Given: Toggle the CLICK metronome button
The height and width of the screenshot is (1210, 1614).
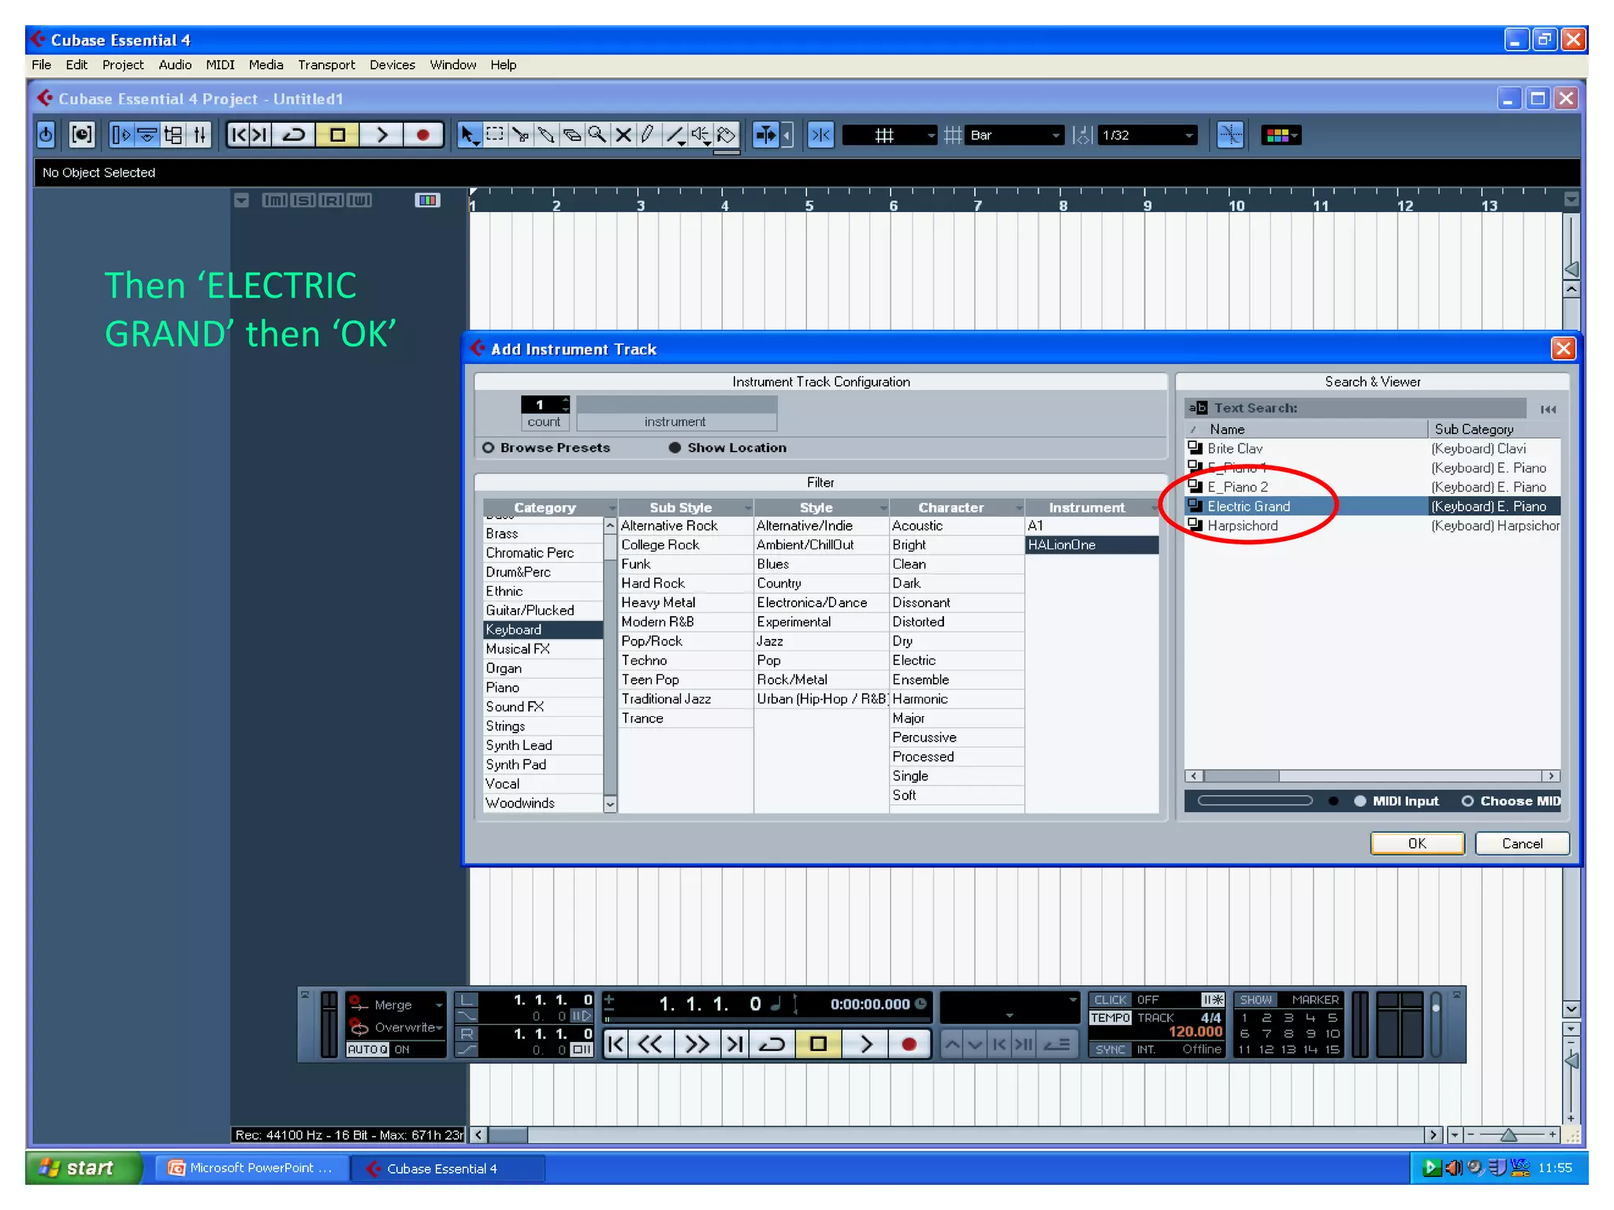Looking at the screenshot, I should [x=1110, y=1000].
